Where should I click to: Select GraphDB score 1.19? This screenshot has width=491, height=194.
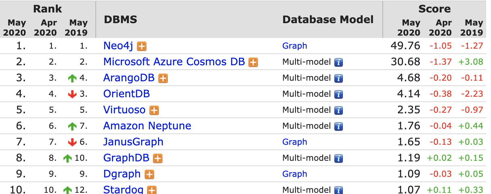[x=409, y=158]
